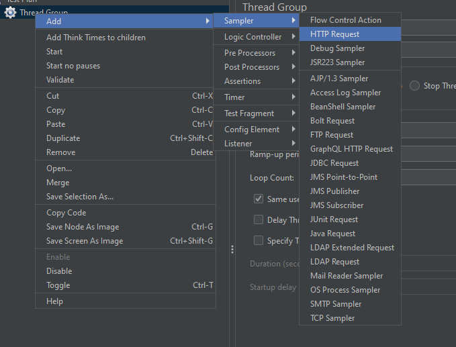The width and height of the screenshot is (456, 347).
Task: Choose Toggle in the context menu
Action: (x=125, y=285)
